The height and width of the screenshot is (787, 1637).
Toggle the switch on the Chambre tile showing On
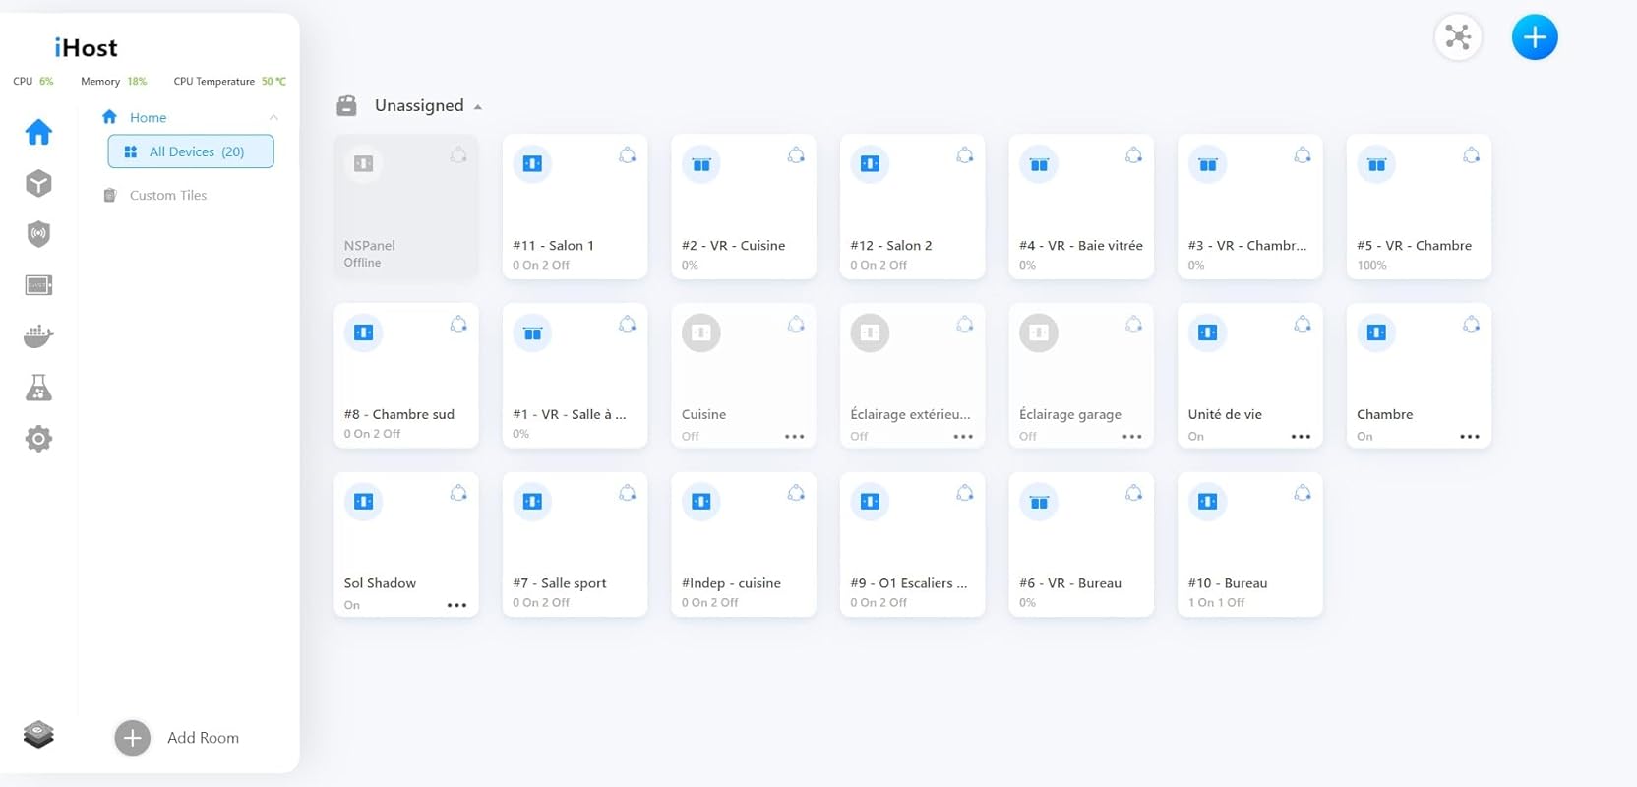coord(1376,333)
